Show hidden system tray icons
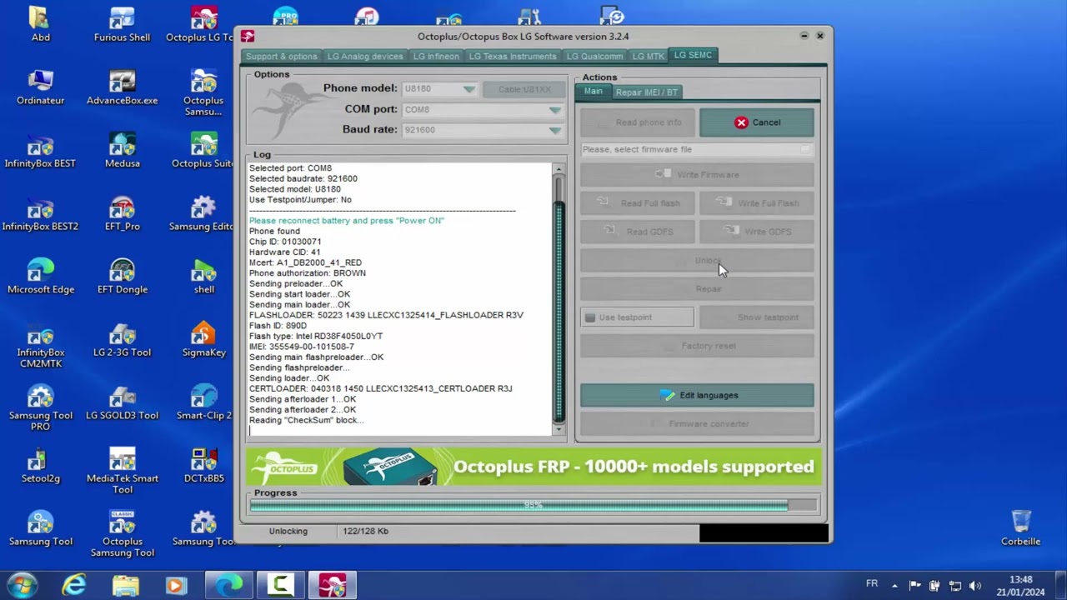The image size is (1067, 600). click(894, 585)
